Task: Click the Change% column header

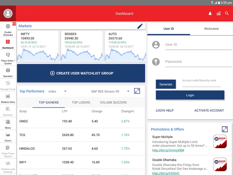Action: pyautogui.click(x=127, y=111)
